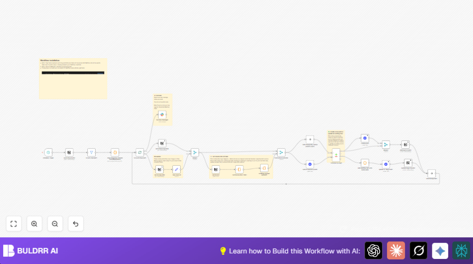The width and height of the screenshot is (473, 264).
Task: Click the second teal Merge node at center
Action: [281, 152]
